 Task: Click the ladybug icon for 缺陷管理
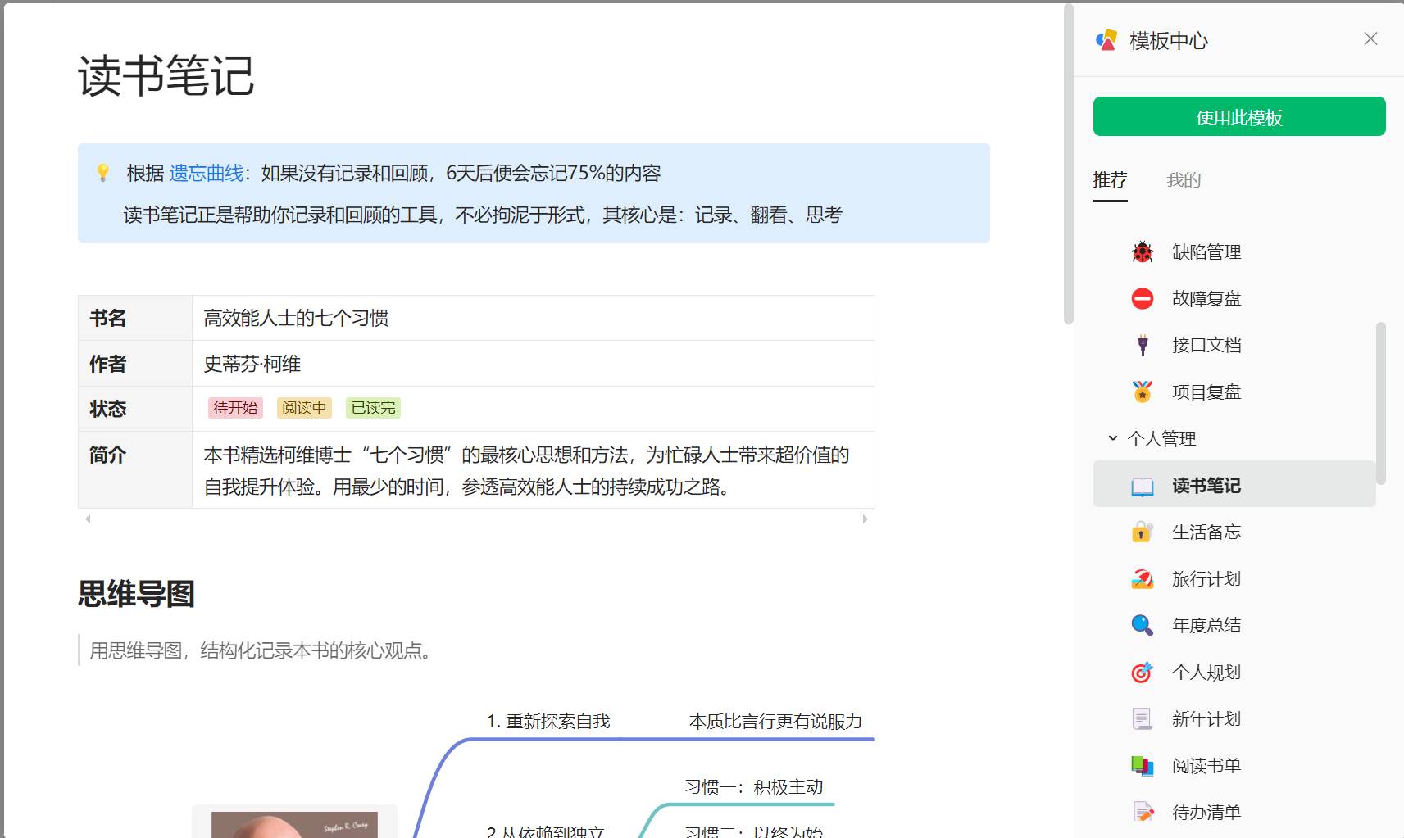[x=1143, y=251]
